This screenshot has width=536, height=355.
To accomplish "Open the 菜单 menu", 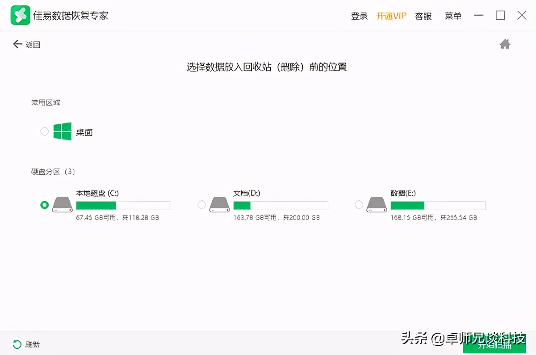I will click(x=453, y=16).
